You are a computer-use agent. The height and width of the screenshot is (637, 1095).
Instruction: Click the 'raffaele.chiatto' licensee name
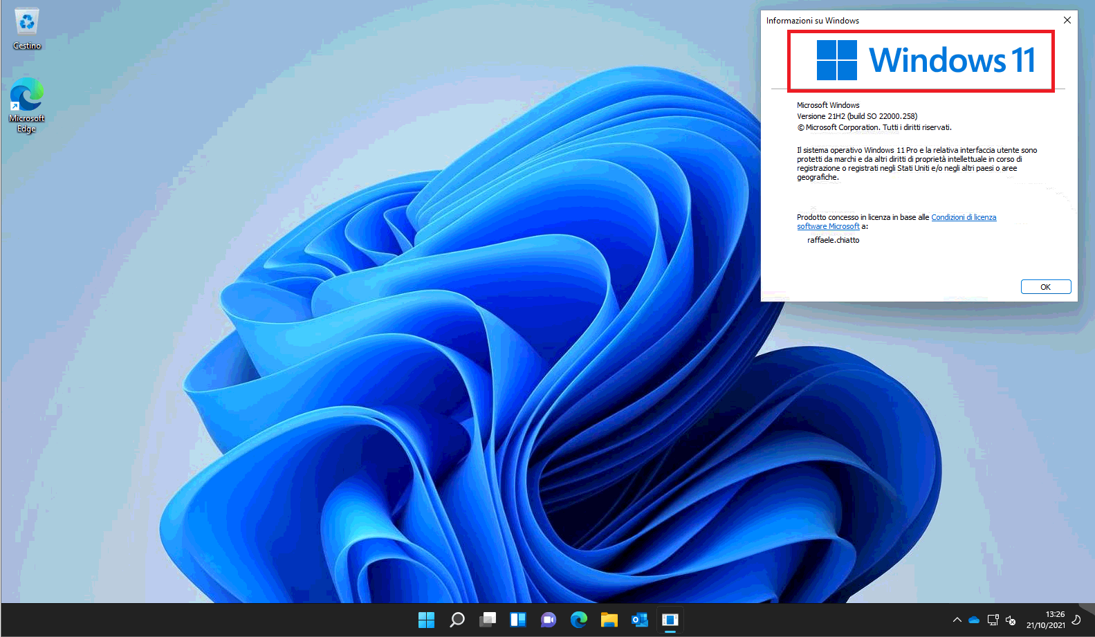click(834, 240)
